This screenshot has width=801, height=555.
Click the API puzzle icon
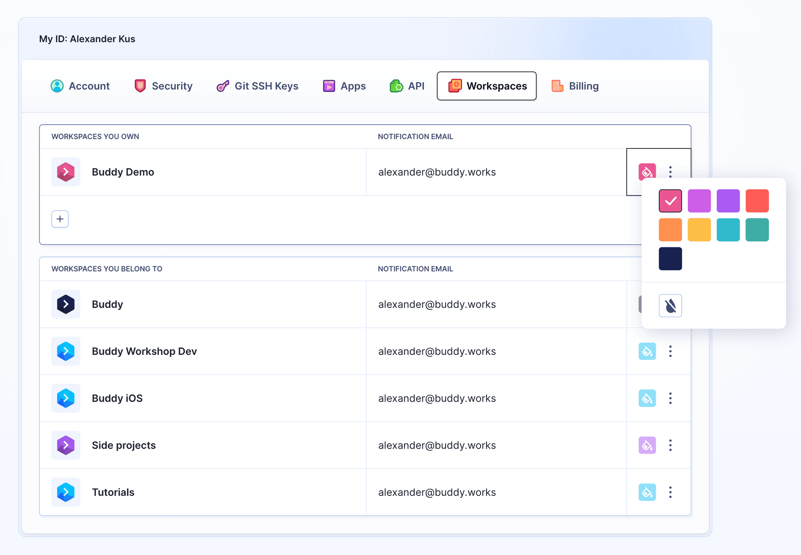pos(396,86)
